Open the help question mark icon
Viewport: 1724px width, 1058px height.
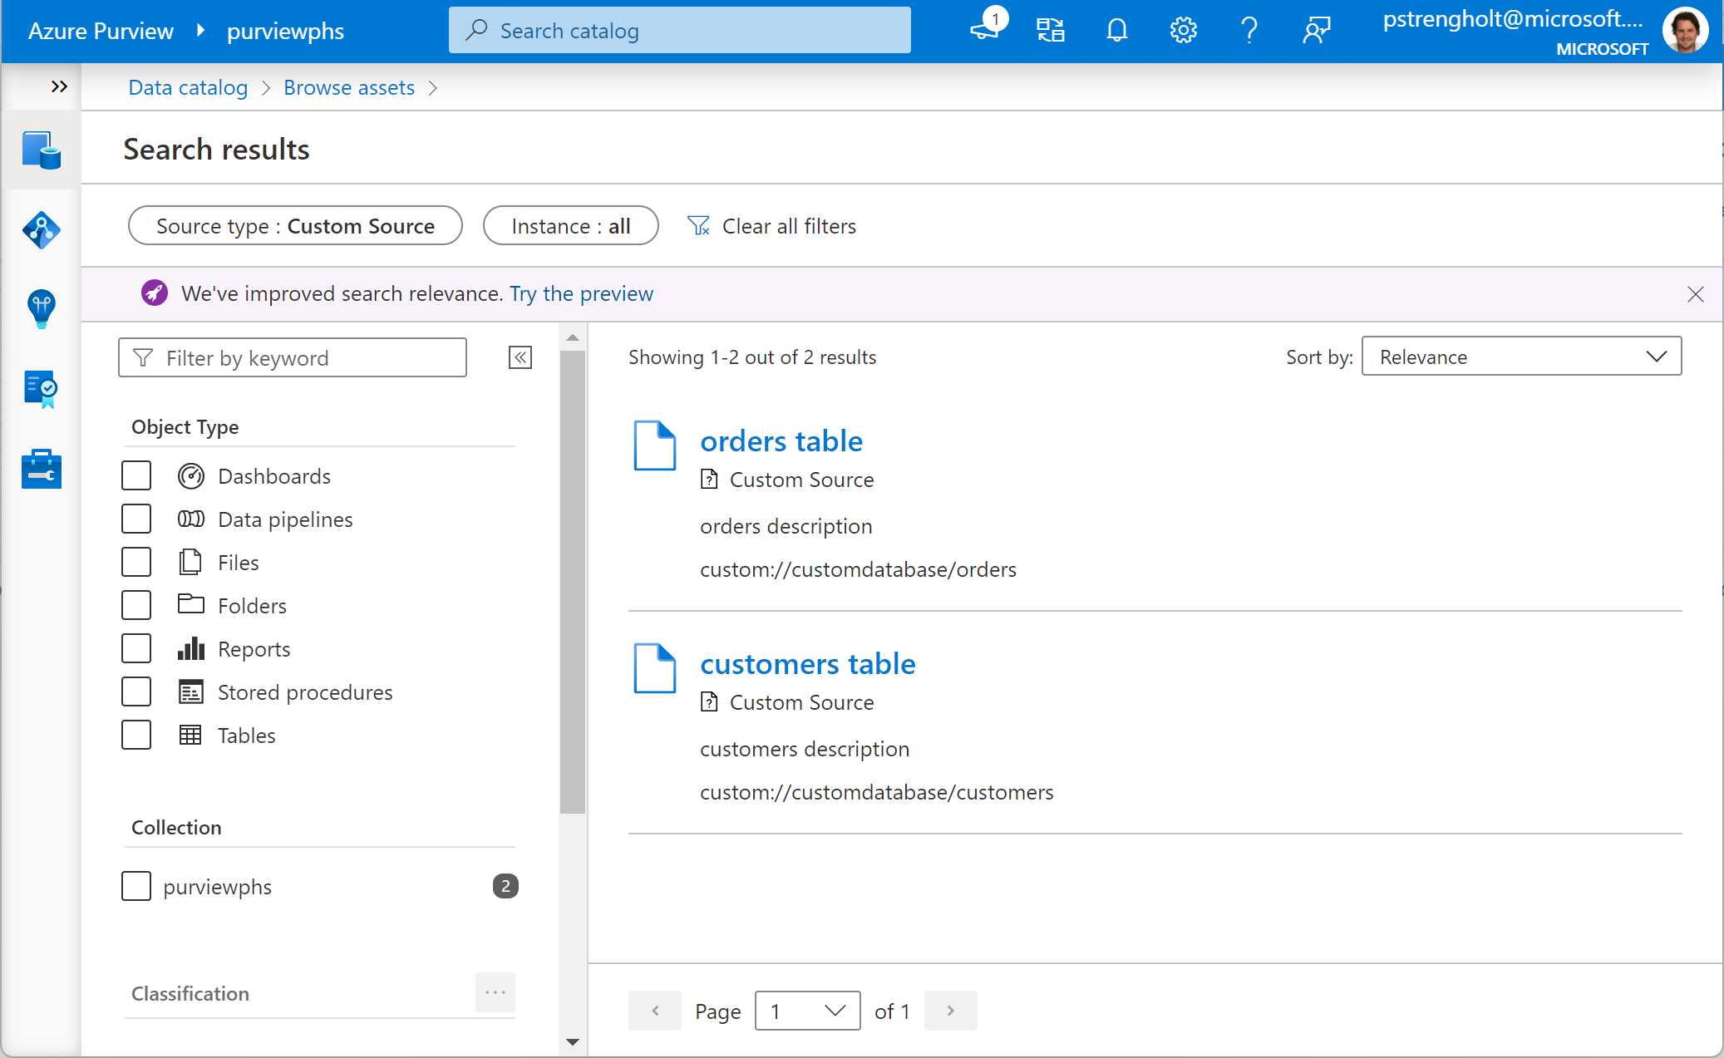(1249, 31)
